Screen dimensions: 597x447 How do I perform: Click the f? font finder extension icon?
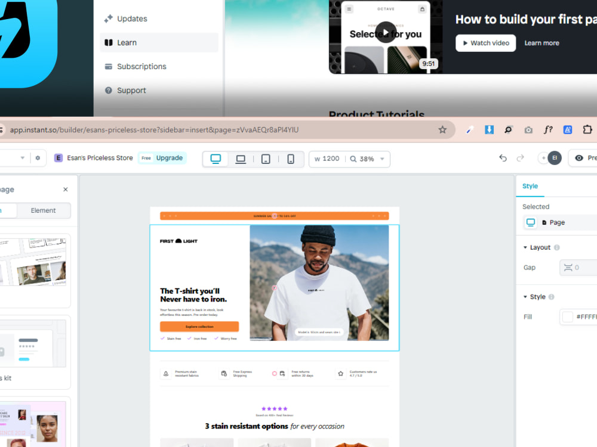coord(548,130)
